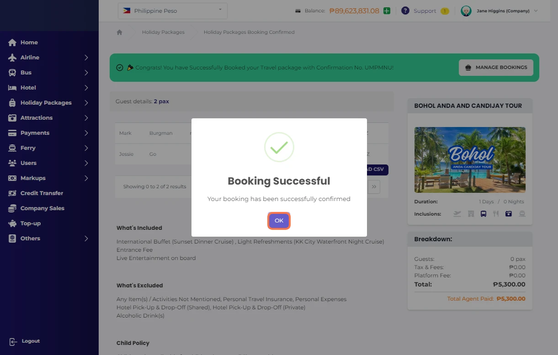558x355 pixels.
Task: Click the Logout icon
Action: 12,341
